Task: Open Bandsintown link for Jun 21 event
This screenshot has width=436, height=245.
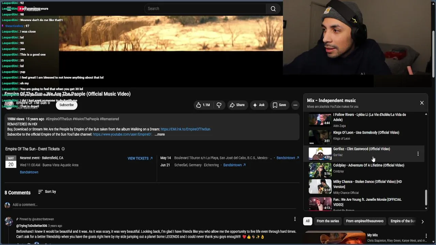Action: point(234,165)
